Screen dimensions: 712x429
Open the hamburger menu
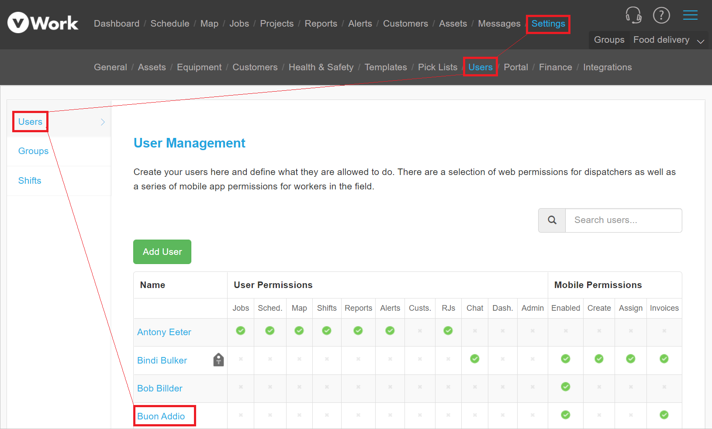click(690, 14)
